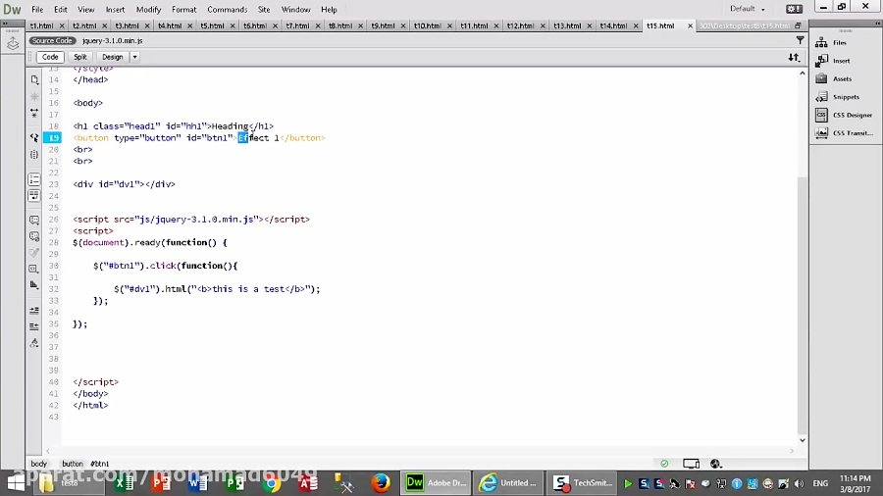This screenshot has width=883, height=496.
Task: Click the filter related files funnel icon
Action: click(800, 40)
